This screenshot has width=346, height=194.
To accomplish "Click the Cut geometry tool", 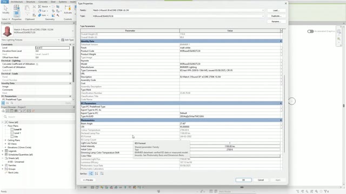I will 42,11.
